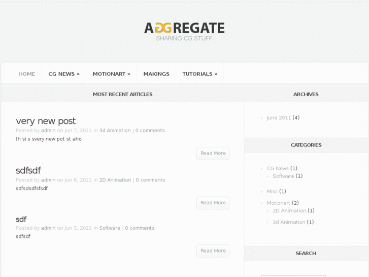Open the Makings menu item

coord(156,74)
